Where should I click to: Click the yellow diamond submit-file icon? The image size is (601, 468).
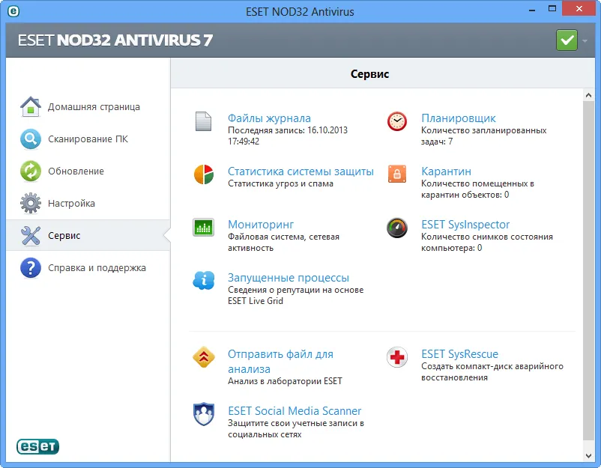[x=204, y=357]
